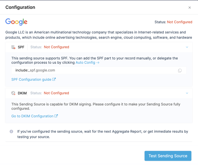The width and height of the screenshot is (198, 165).
Task: Click the Test Sending Source button
Action: (x=168, y=156)
